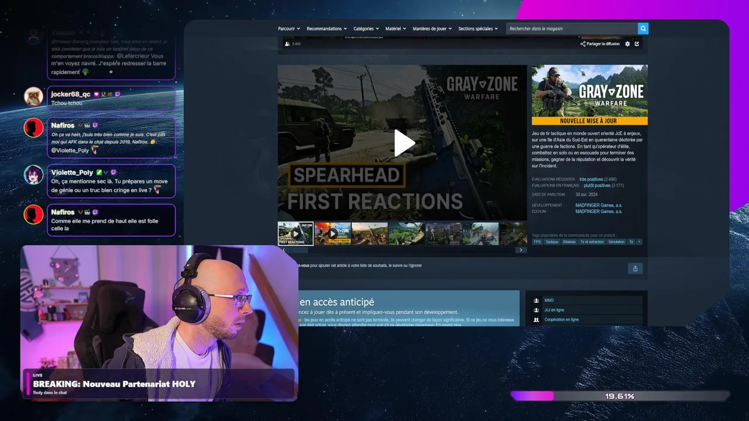Select the Spearhead First Reactions video thumbnail
Screen dimensions: 749x421
[296, 233]
